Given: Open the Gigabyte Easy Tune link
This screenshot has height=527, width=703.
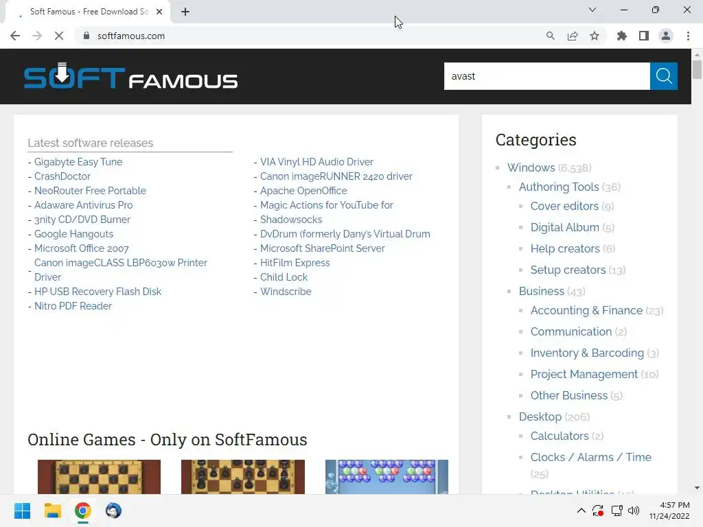Looking at the screenshot, I should pos(78,162).
